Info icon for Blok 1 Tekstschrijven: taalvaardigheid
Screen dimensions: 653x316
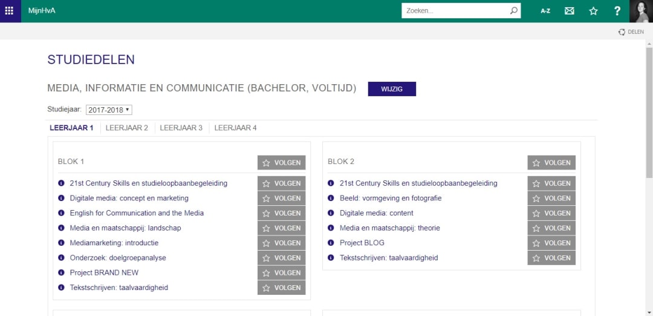[61, 288]
